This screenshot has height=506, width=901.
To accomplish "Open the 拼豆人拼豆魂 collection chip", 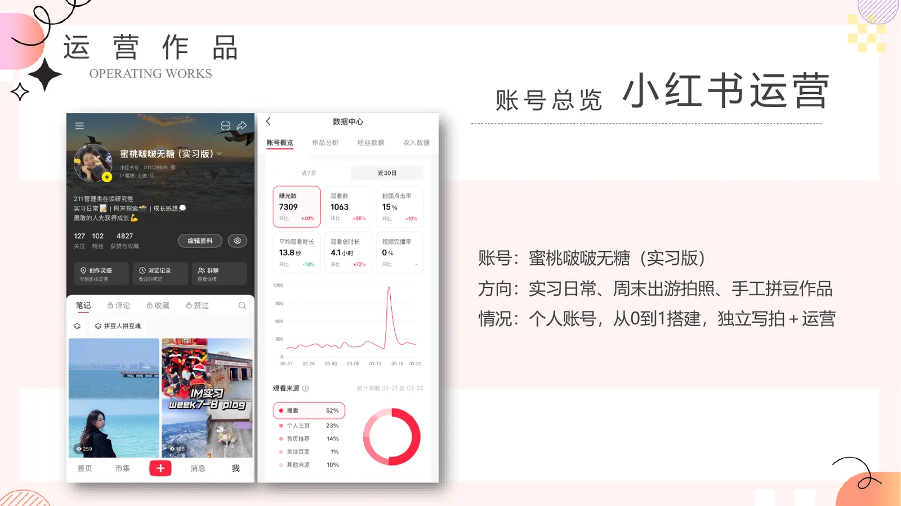I will pos(118,326).
